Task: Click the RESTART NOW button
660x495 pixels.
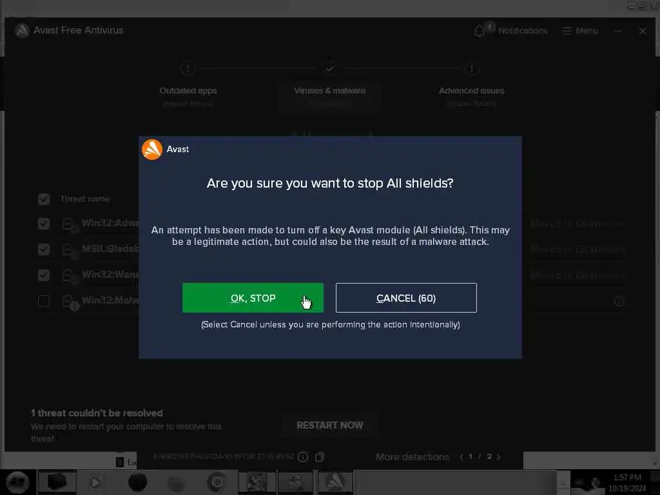Action: (x=329, y=425)
